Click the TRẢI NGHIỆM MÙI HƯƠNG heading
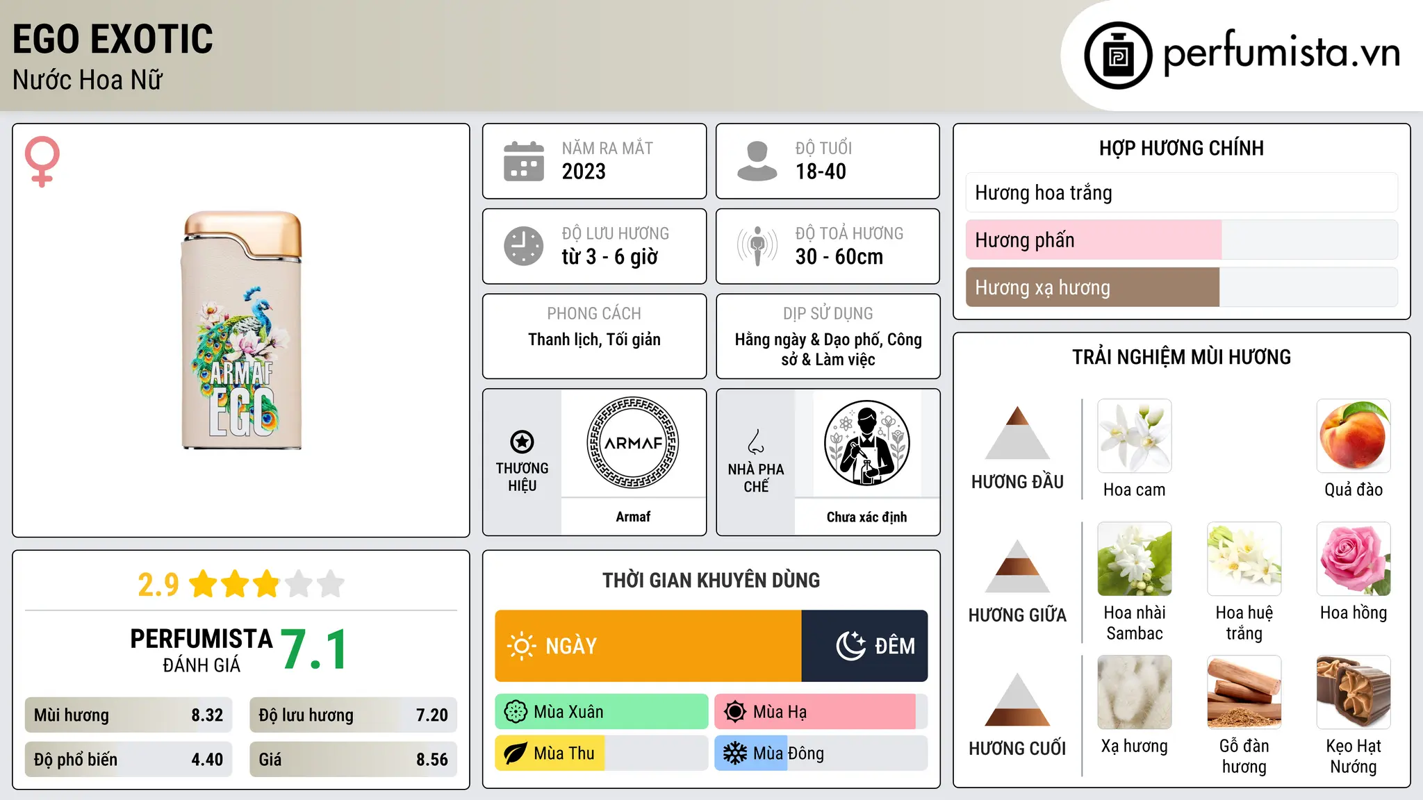1423x800 pixels. (1181, 357)
